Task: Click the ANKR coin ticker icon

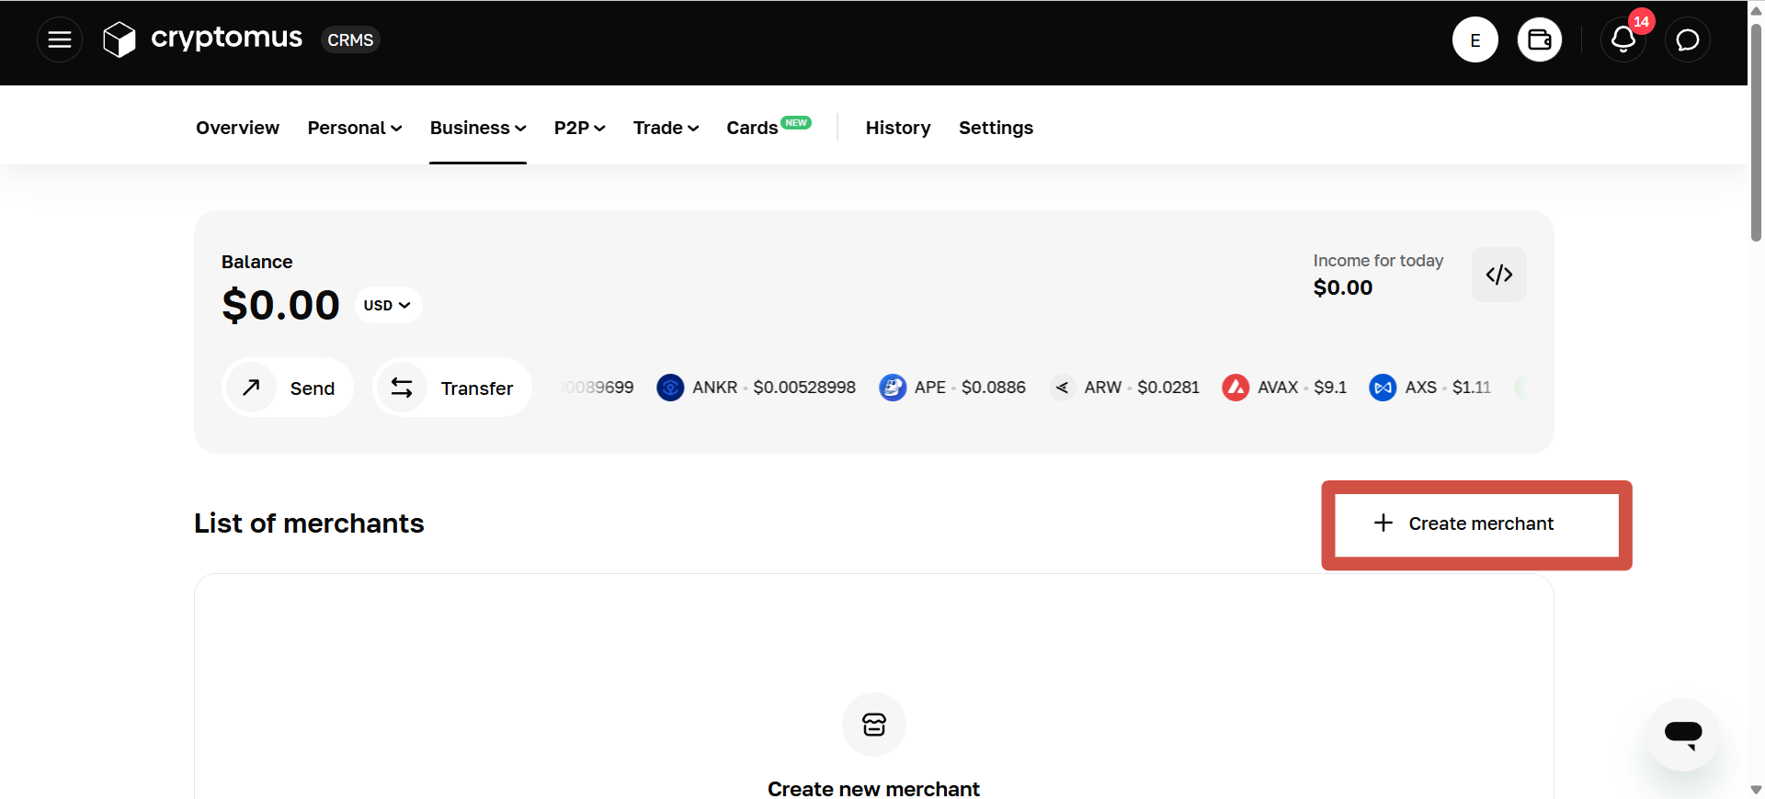Action: pos(670,388)
